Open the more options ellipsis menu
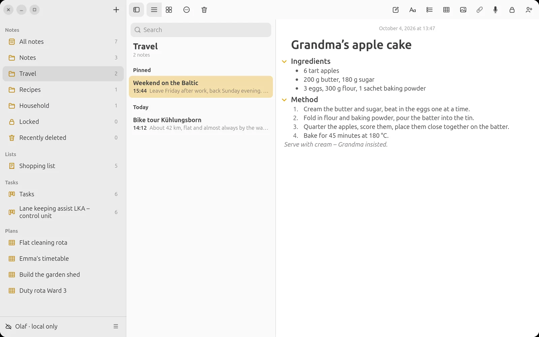Screen dimensions: 539x337 pos(187,10)
